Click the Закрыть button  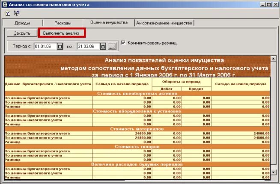coord(22,33)
